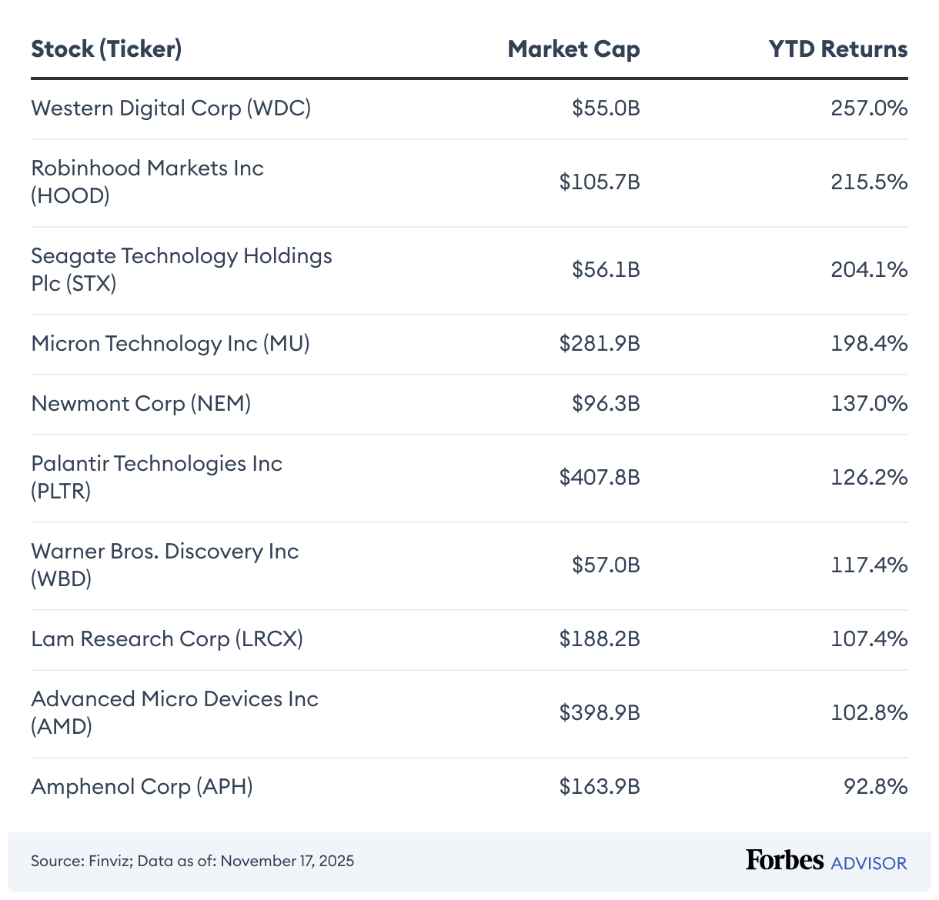Viewport: 939px width, 900px height.
Task: Open Micron Technology Inc (MU) entry
Action: pyautogui.click(x=170, y=344)
